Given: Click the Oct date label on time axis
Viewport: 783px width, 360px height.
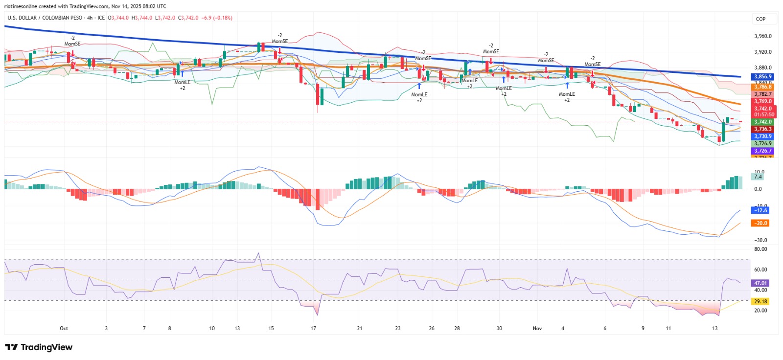Looking at the screenshot, I should click(x=64, y=328).
